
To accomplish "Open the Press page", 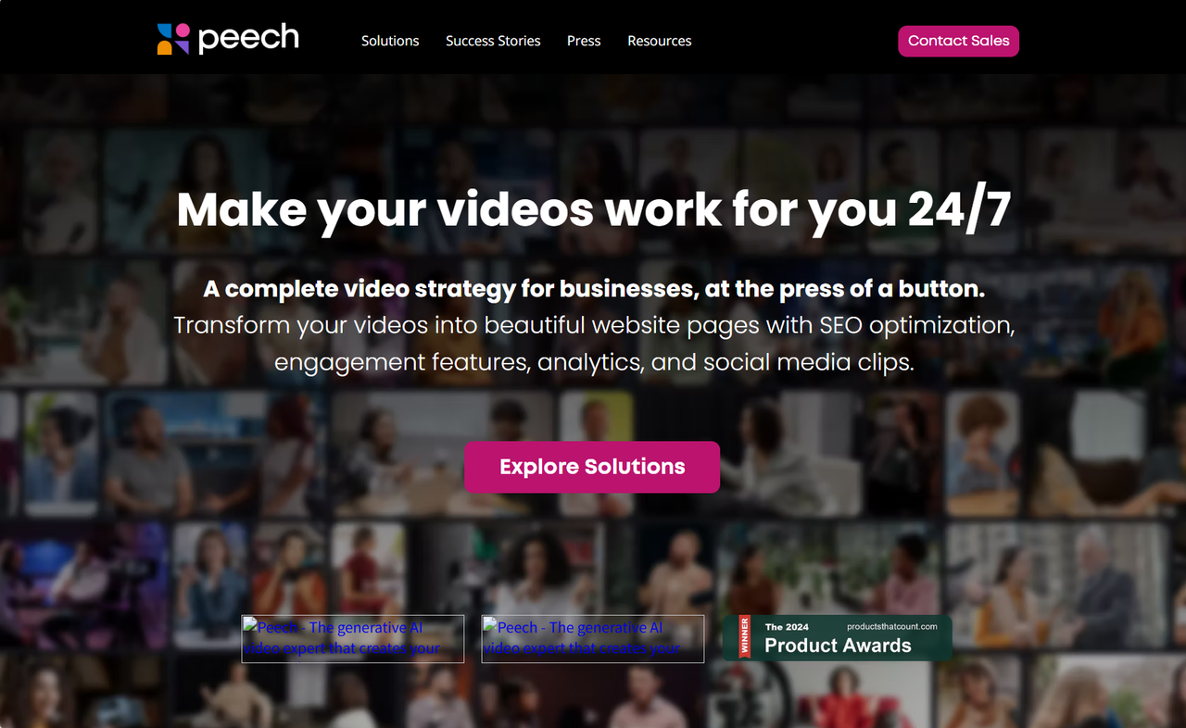I will pyautogui.click(x=584, y=41).
